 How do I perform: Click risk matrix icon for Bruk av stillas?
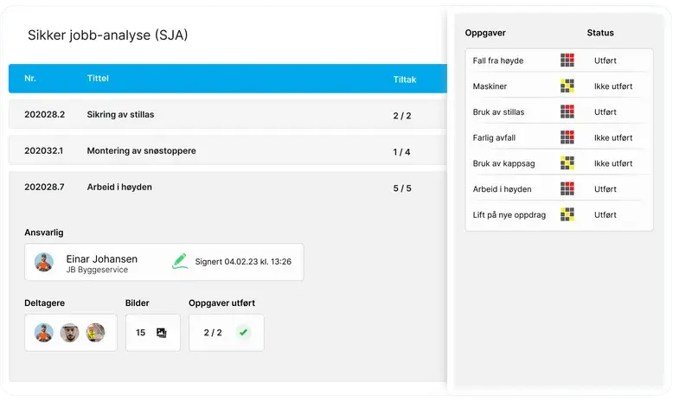pos(567,111)
